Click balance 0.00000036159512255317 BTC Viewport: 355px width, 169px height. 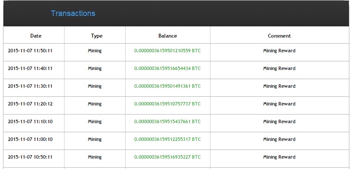click(168, 139)
